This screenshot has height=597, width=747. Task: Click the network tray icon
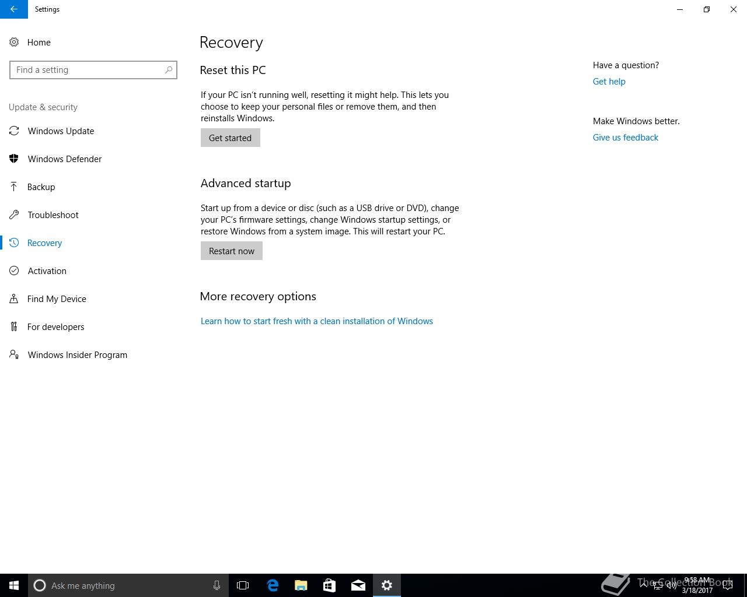658,585
